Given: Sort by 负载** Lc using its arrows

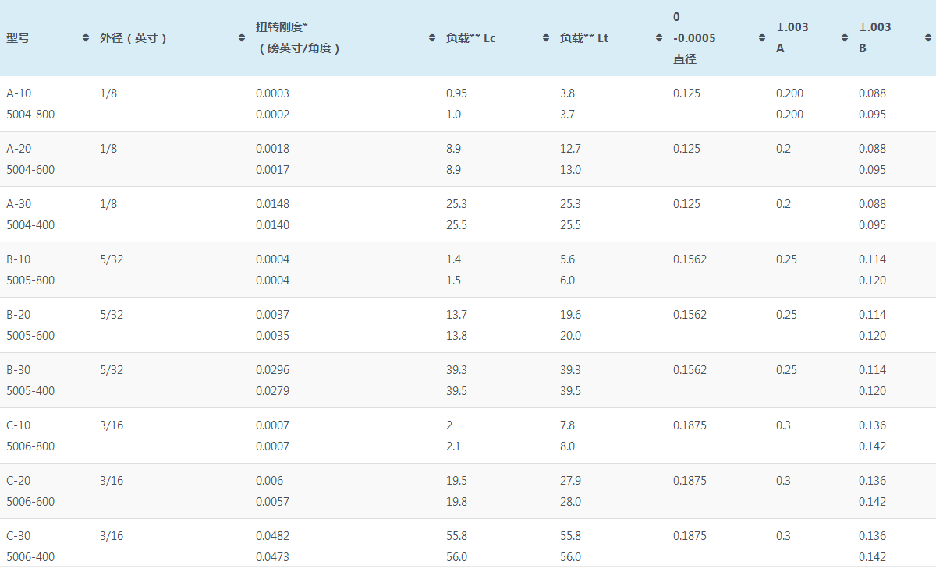Looking at the screenshot, I should (545, 38).
